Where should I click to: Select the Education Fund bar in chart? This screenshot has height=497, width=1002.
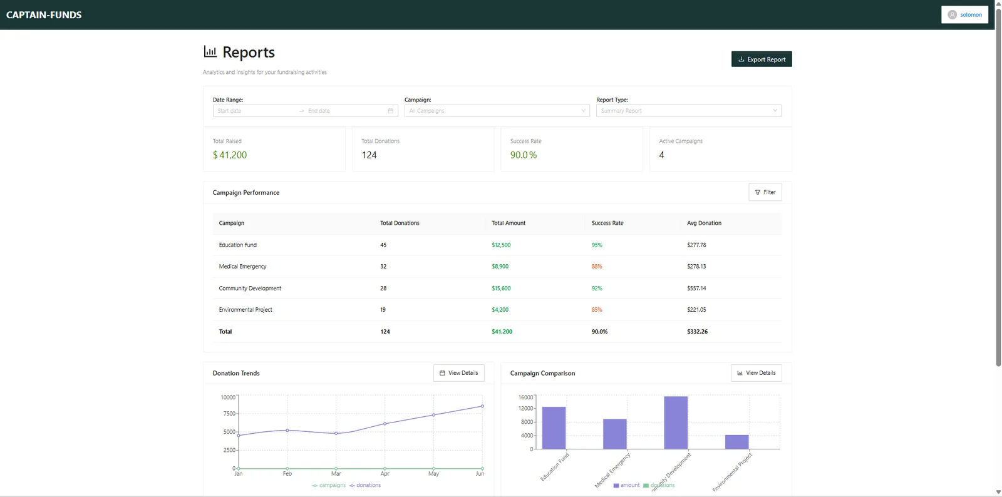click(x=554, y=428)
